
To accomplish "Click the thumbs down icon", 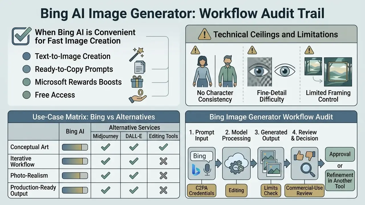I will tap(311, 155).
